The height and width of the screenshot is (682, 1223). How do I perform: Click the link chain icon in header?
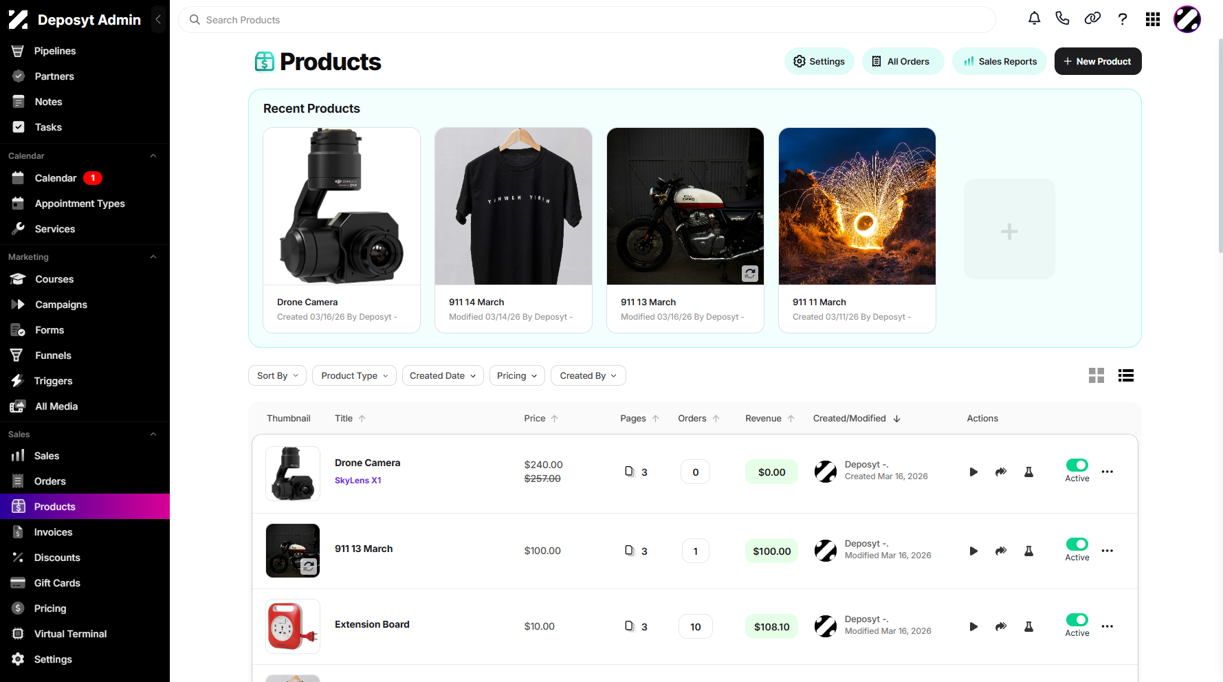[1092, 19]
